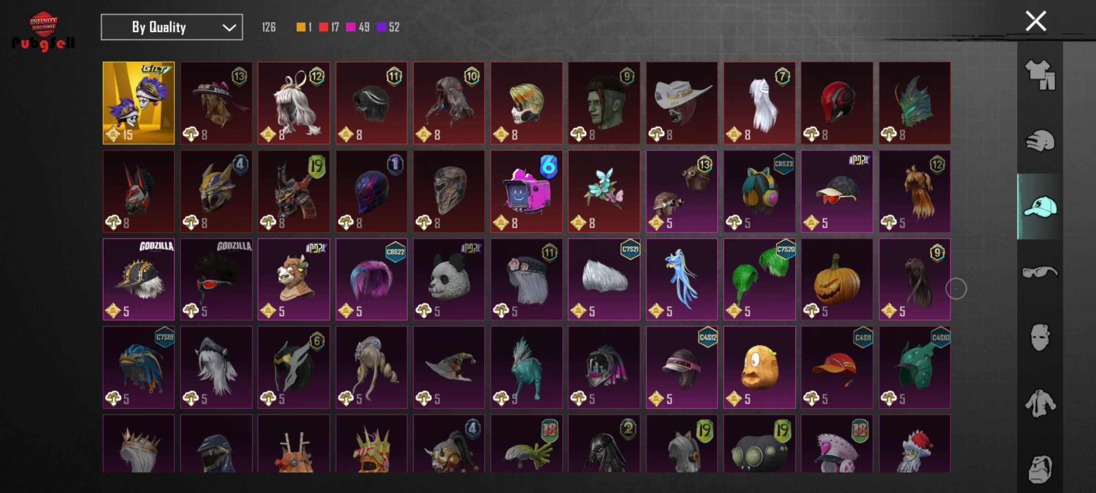Choose the pink TV robot head item
Screen dimensions: 1096x493
527,192
